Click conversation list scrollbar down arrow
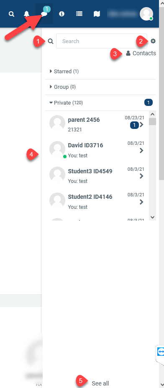Image resolution: width=164 pixels, height=388 pixels. (152, 217)
